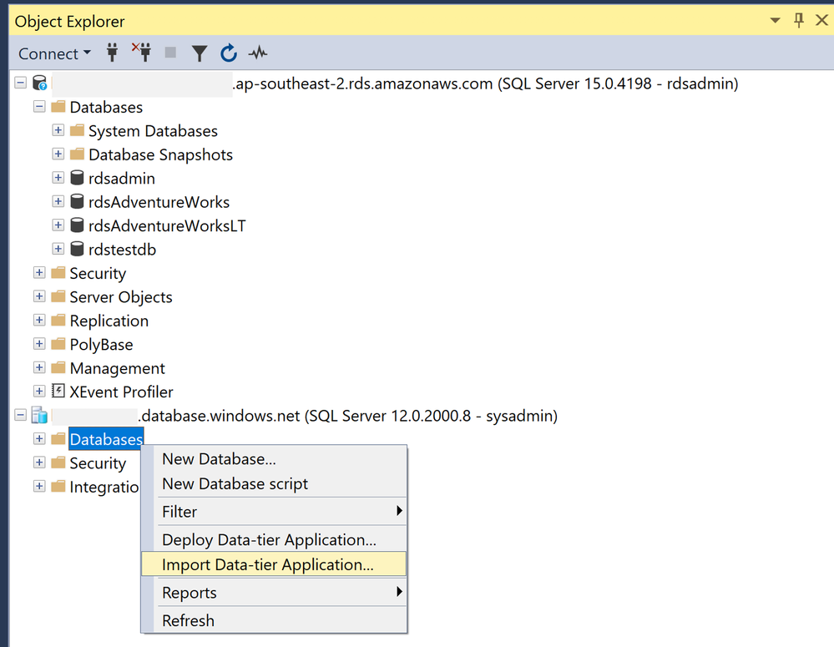The height and width of the screenshot is (647, 834).
Task: Toggle auto-hide pin for Object Explorer
Action: 798,20
